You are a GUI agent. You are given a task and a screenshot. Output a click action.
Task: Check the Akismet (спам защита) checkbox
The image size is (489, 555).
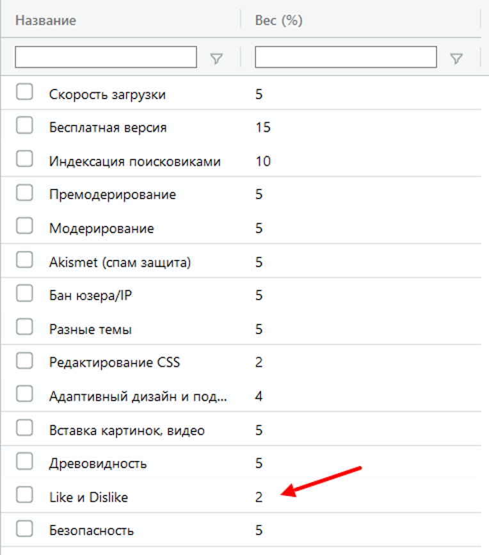pyautogui.click(x=24, y=260)
